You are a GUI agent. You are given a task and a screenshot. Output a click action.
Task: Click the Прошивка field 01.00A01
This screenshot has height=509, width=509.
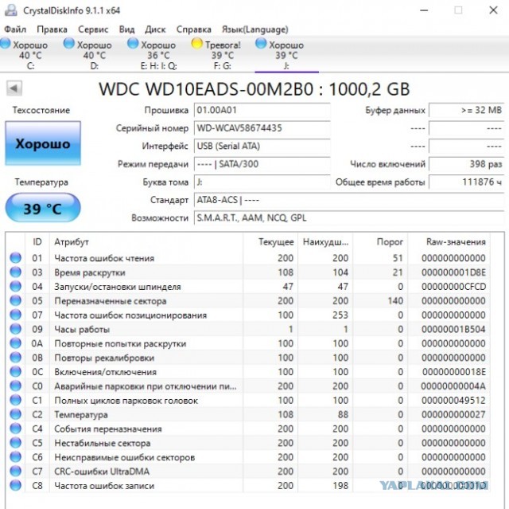click(262, 110)
